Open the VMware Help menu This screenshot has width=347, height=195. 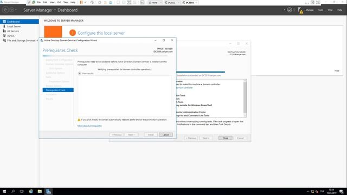(x=73, y=2)
